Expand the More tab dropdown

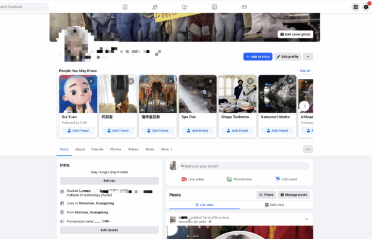(x=166, y=149)
